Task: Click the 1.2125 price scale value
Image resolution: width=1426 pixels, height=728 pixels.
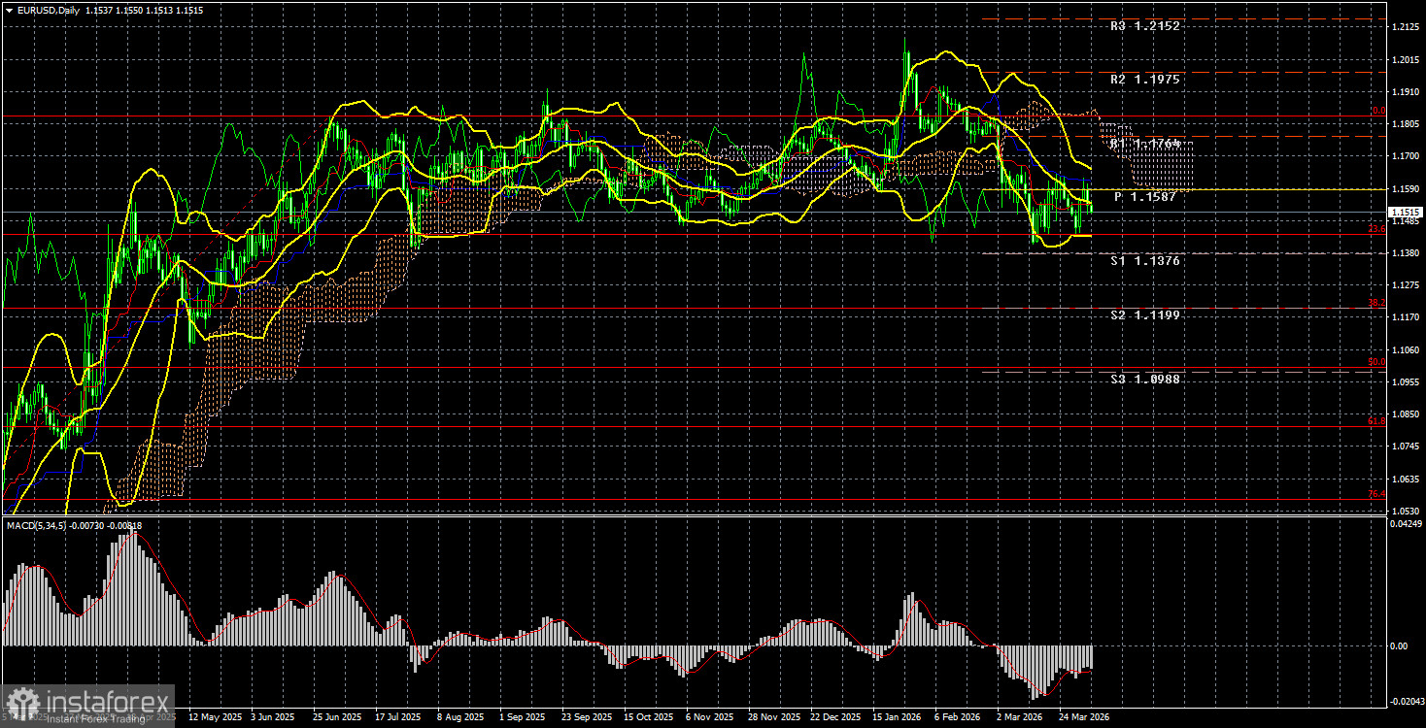Action: pos(1406,27)
